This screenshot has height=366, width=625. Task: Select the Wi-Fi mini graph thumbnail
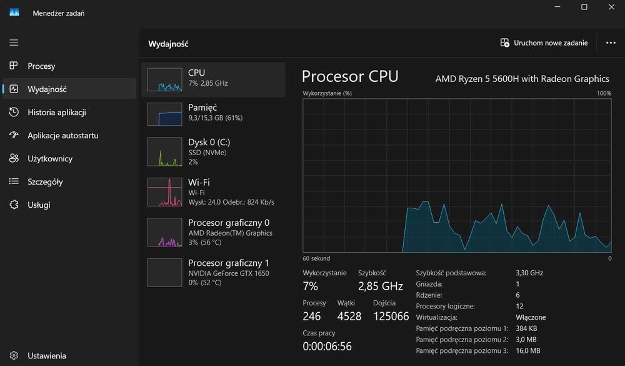164,192
